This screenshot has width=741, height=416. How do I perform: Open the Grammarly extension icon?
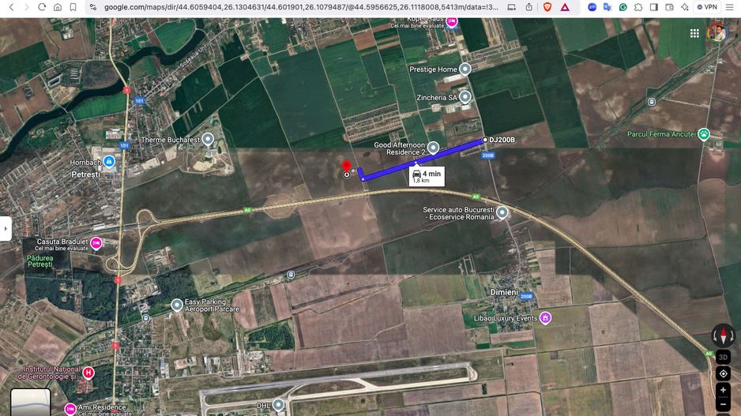623,7
